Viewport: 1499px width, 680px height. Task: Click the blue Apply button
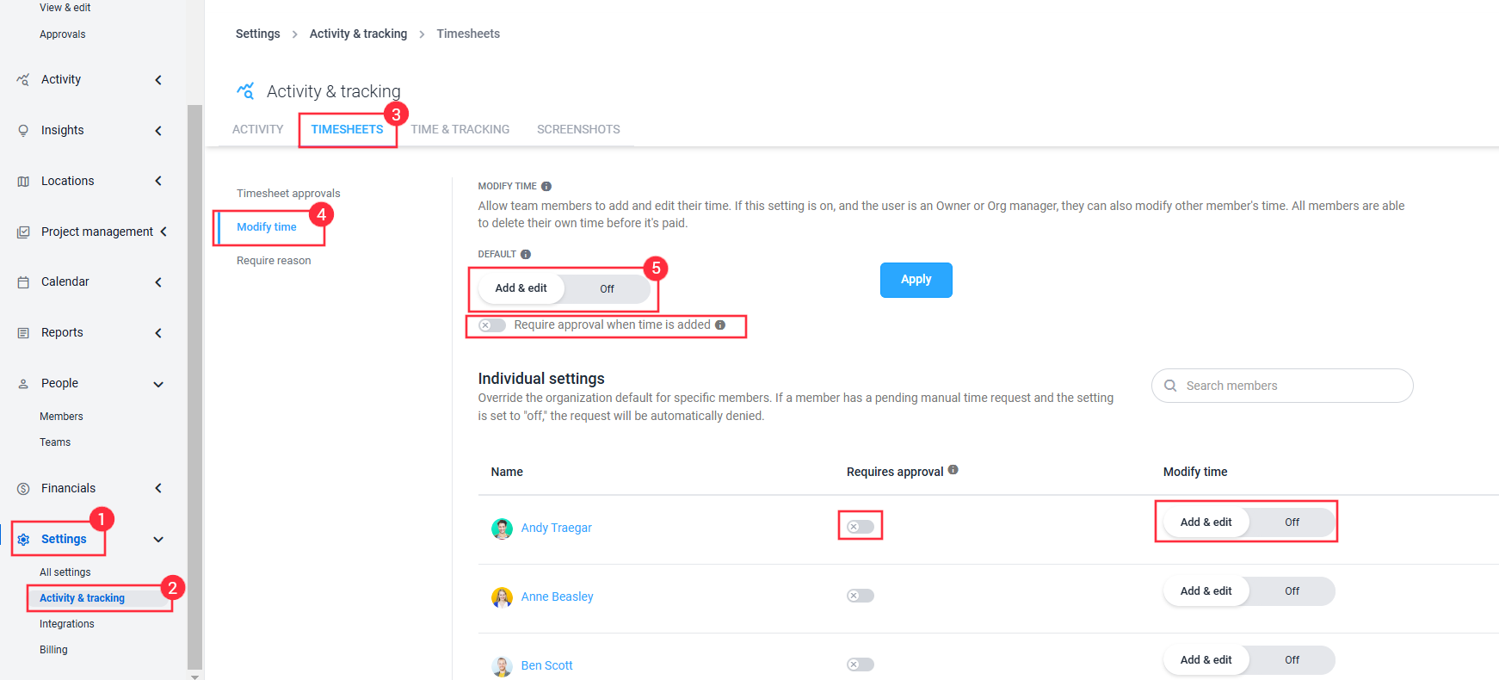(916, 280)
